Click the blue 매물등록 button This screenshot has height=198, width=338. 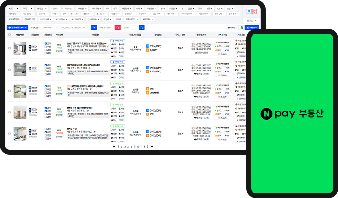point(252,28)
